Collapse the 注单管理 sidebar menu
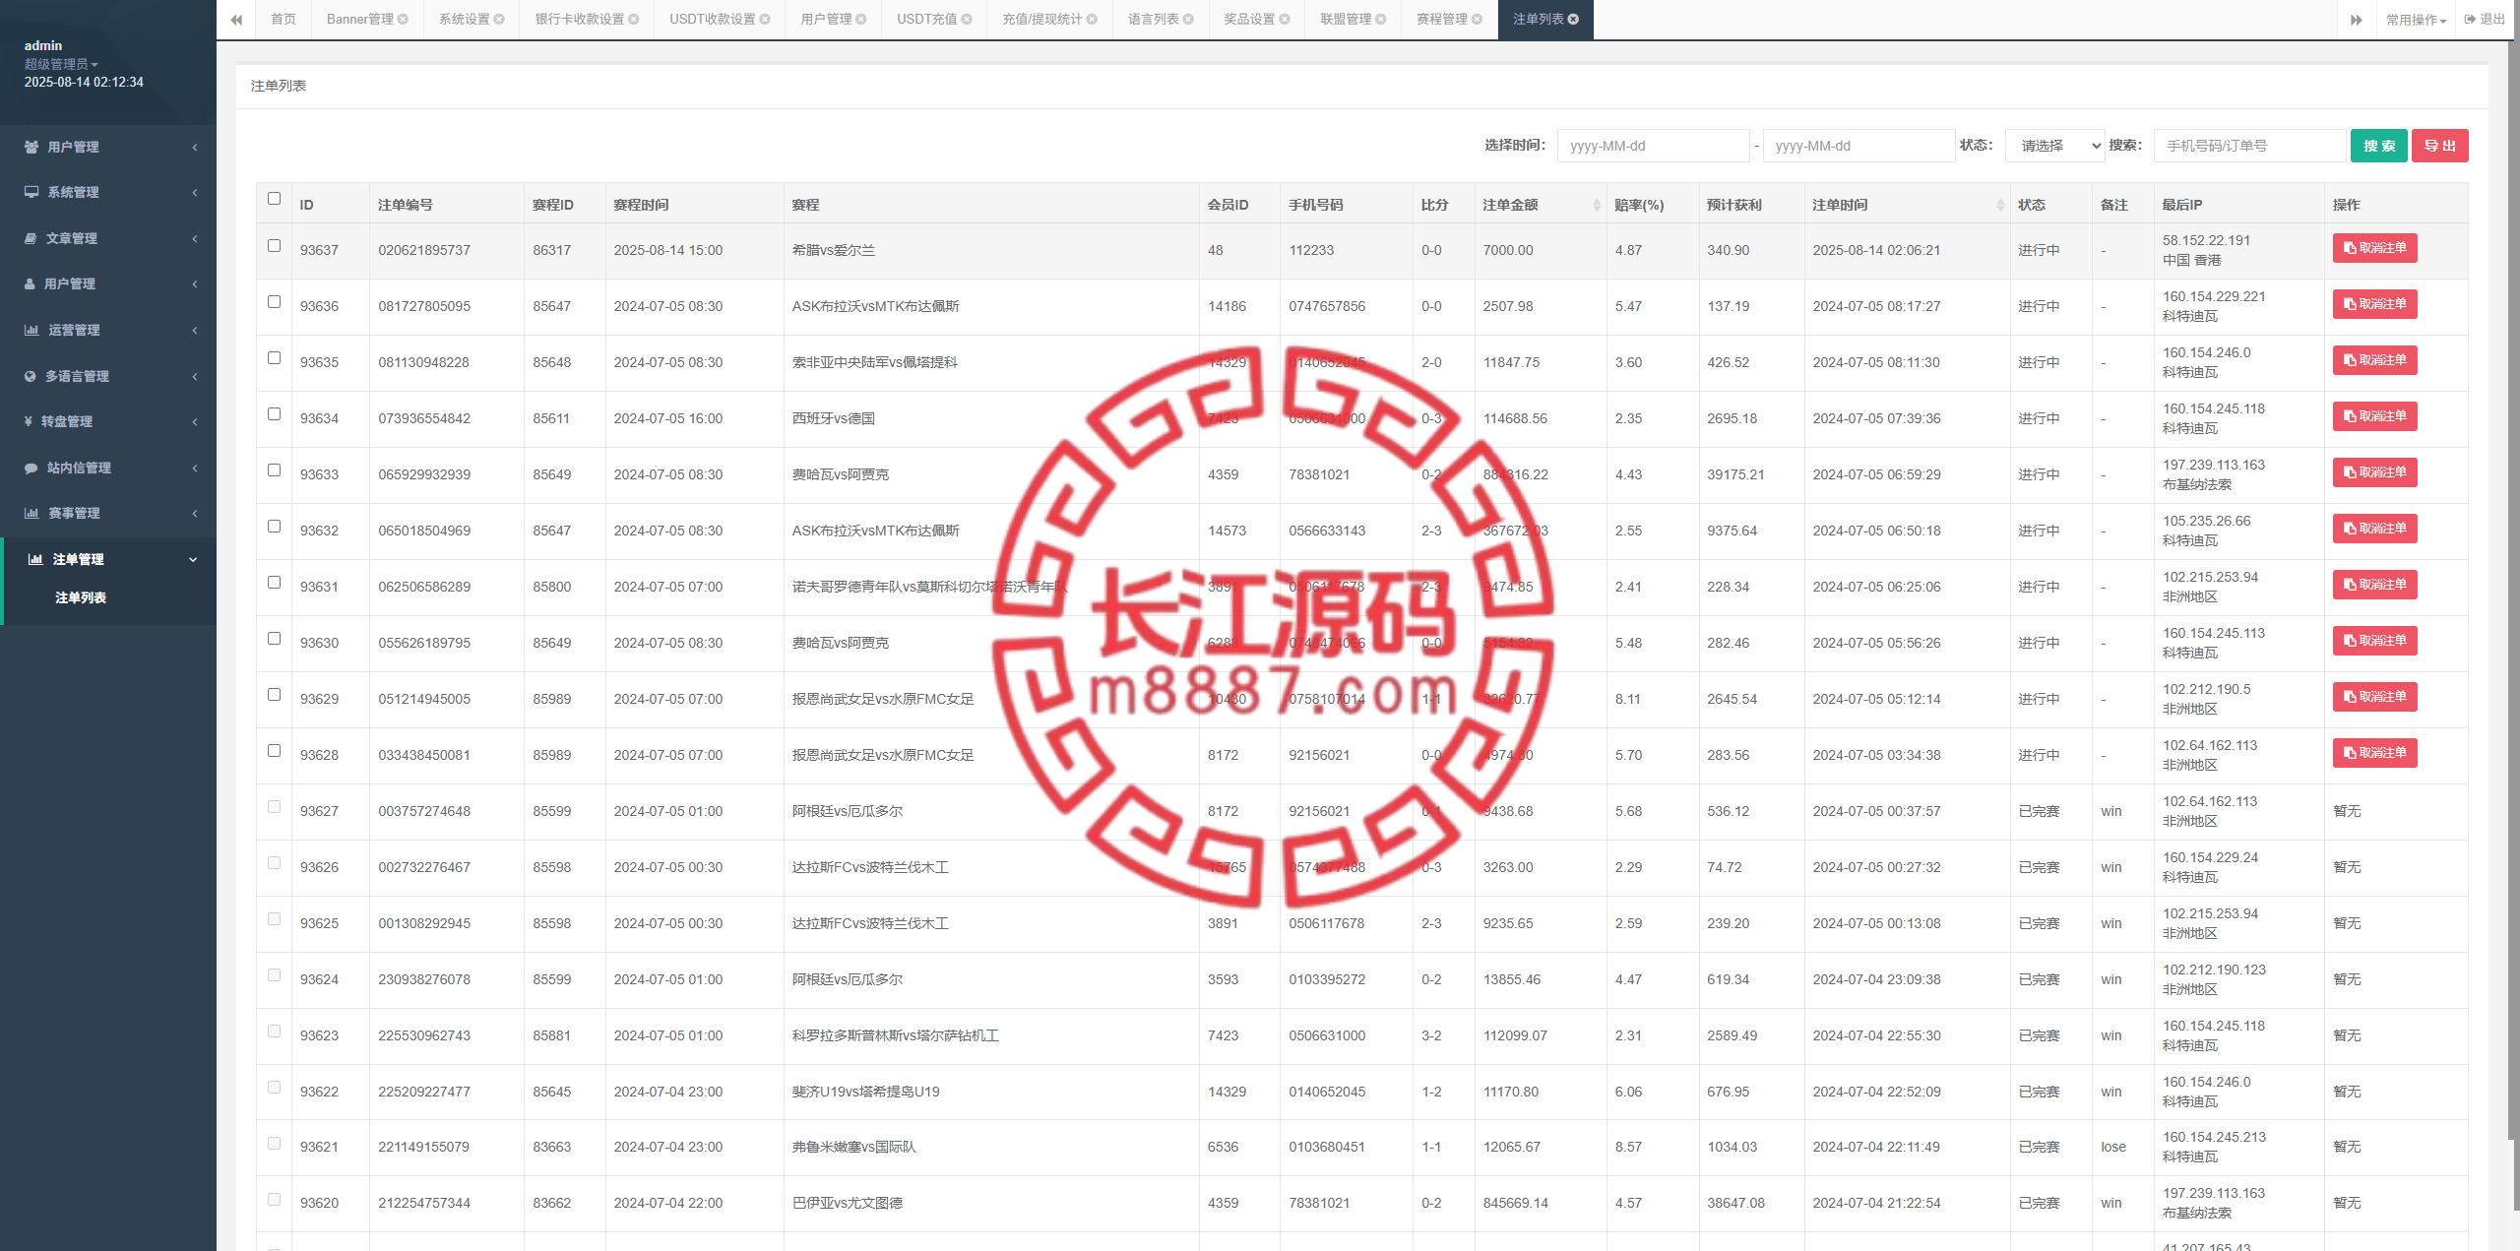 point(108,559)
